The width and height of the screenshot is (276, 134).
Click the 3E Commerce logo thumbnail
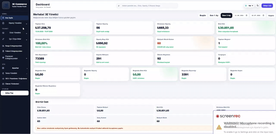(x=6, y=5)
